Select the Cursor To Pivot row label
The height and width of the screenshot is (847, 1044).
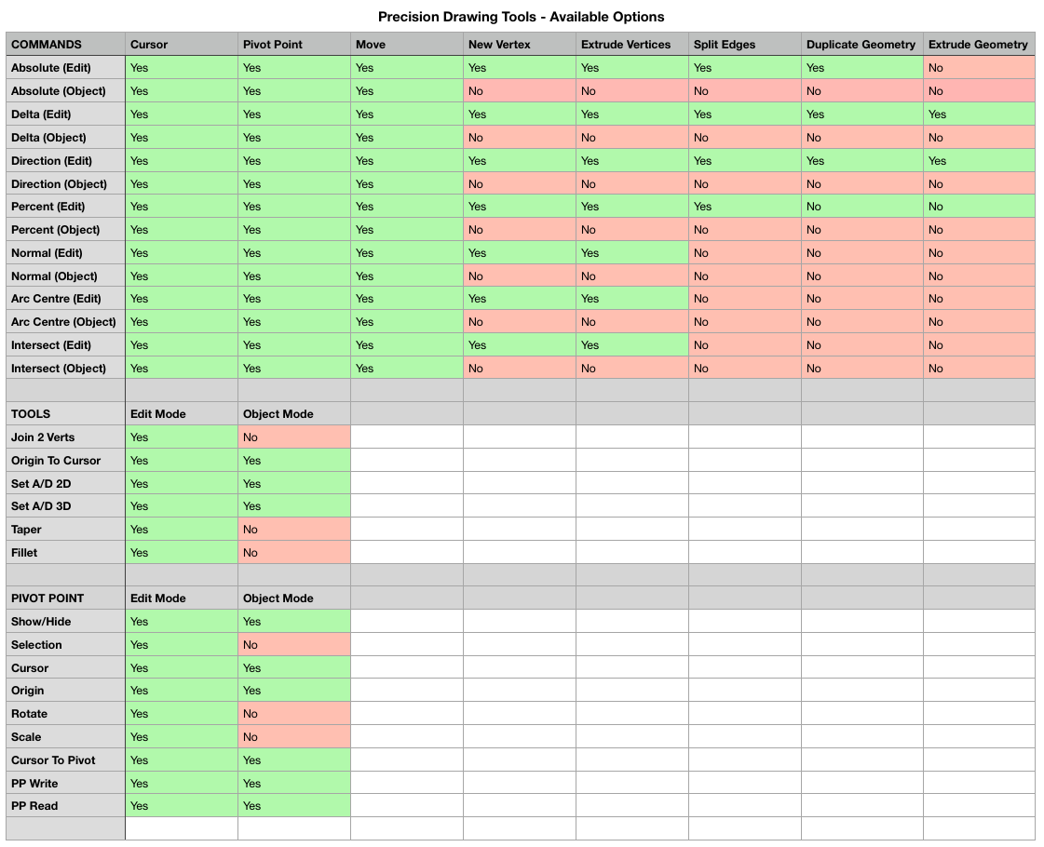point(65,760)
